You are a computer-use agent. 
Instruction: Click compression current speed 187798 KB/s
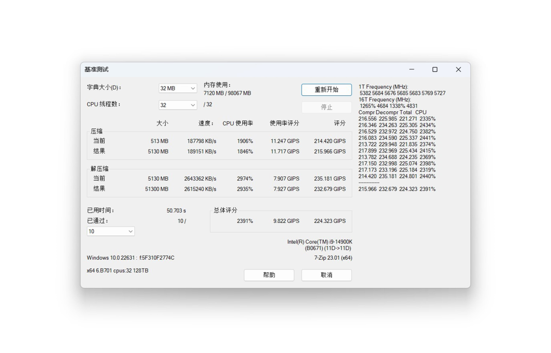pyautogui.click(x=202, y=141)
